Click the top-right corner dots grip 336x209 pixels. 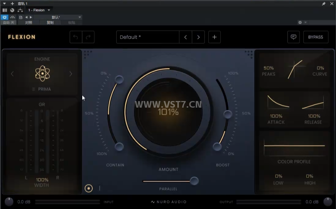pos(249,54)
